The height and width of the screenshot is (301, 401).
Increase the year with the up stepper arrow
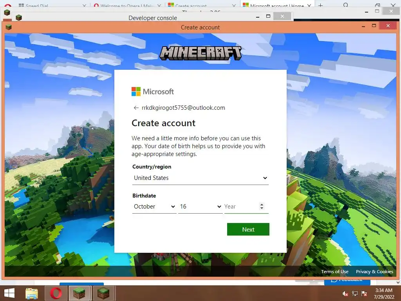pos(261,205)
